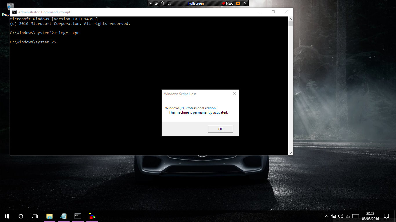Click the Administrator: Command Prompt title text
The image size is (396, 222).
[44, 12]
